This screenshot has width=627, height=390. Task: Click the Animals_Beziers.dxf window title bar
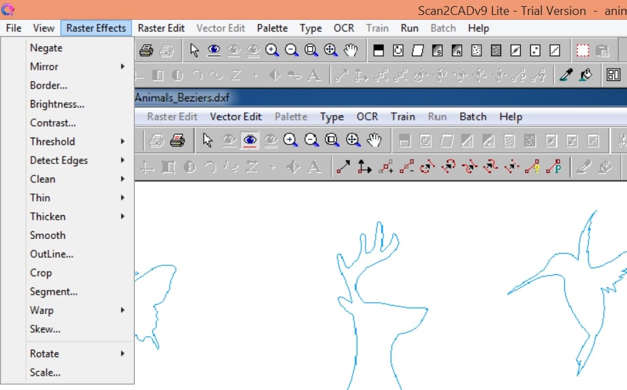pos(381,97)
